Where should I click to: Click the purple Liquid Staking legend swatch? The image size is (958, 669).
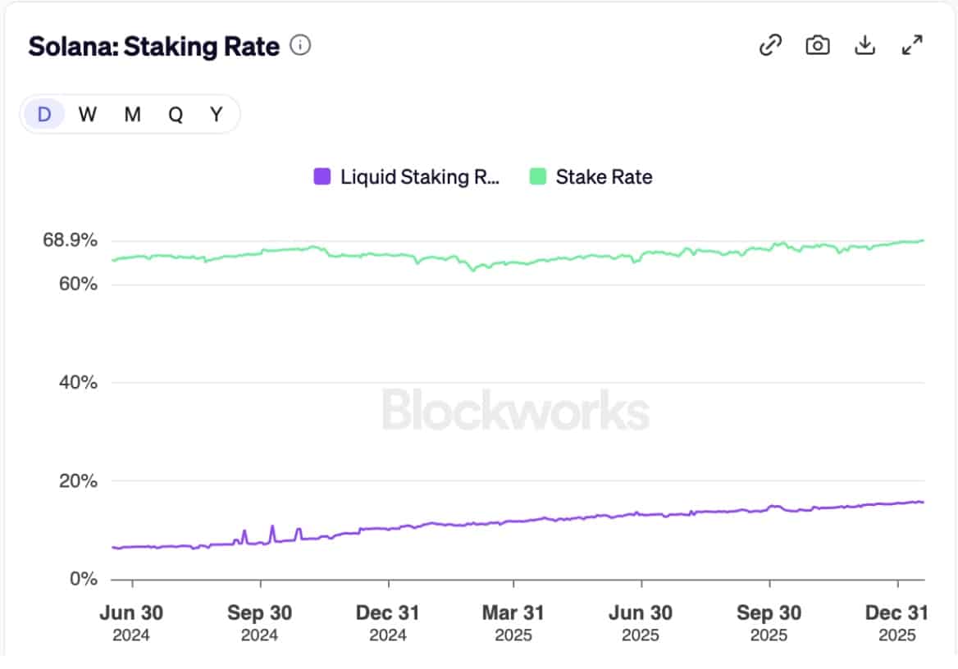[322, 176]
